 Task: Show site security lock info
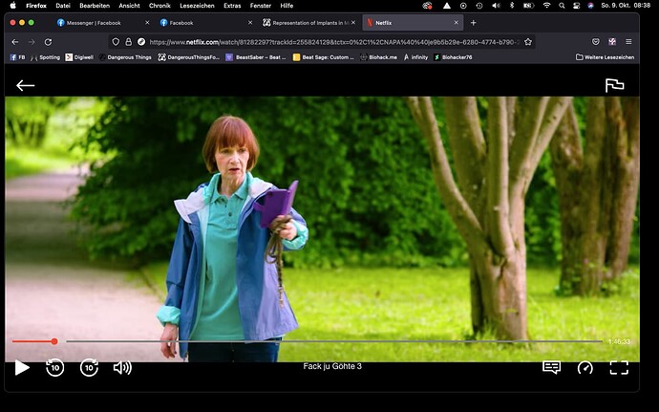[x=129, y=42]
